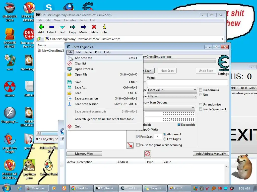Click Save scan session entry

(104, 98)
